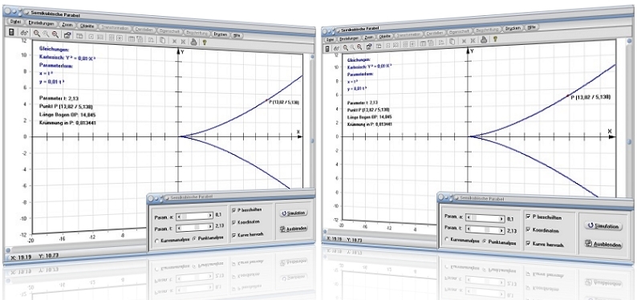Click point label 'P (13,82 / 5,138)' in left graph
Viewport: 637px width, 300px height.
tap(283, 103)
